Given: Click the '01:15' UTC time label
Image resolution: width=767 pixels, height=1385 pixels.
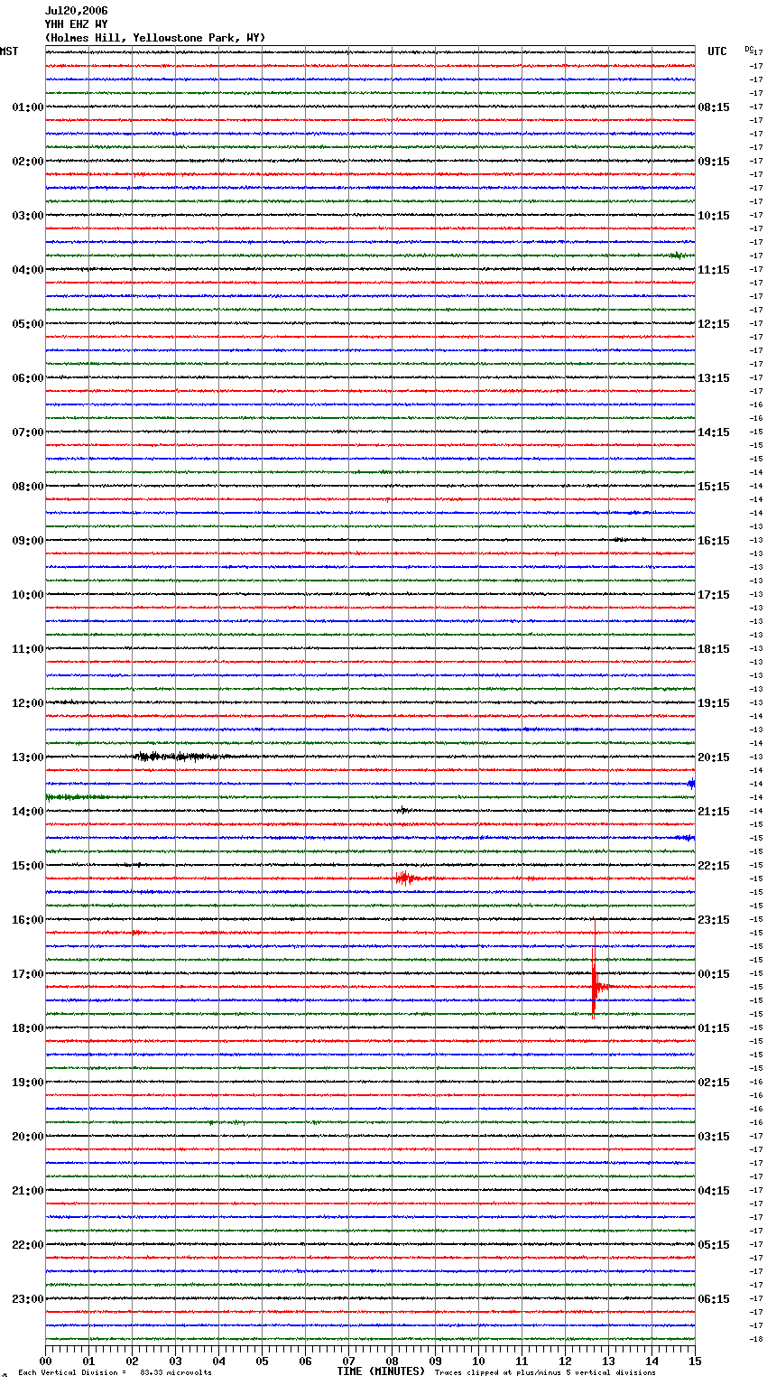Looking at the screenshot, I should tap(714, 1028).
